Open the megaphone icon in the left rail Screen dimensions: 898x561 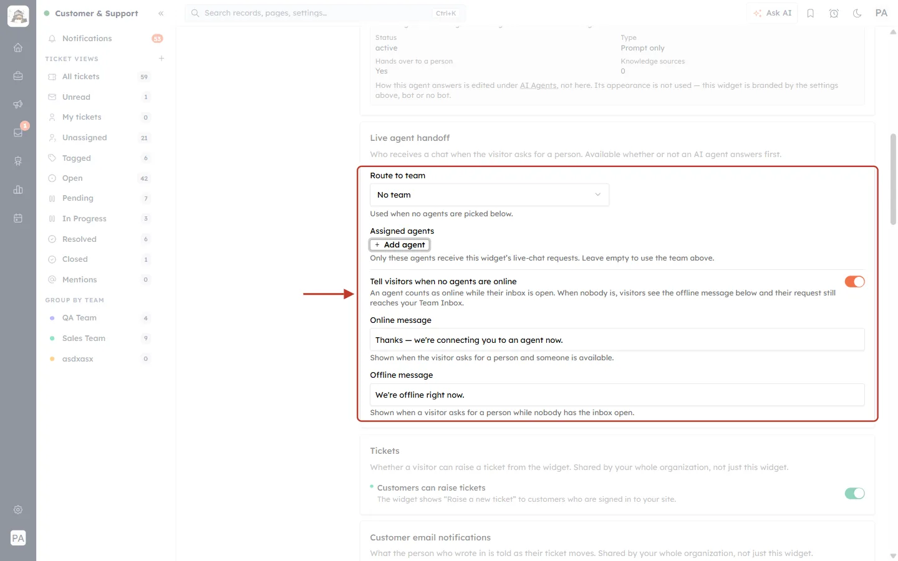[x=18, y=104]
